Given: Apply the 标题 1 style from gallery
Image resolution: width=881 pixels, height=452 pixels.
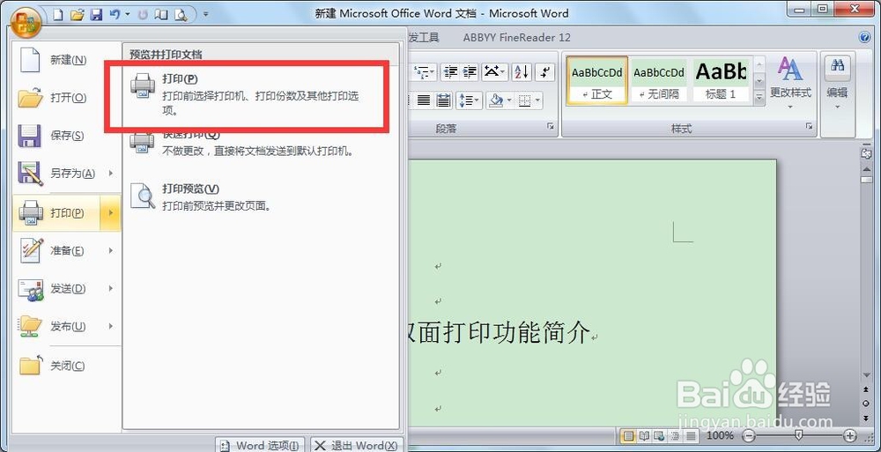Looking at the screenshot, I should (x=721, y=80).
